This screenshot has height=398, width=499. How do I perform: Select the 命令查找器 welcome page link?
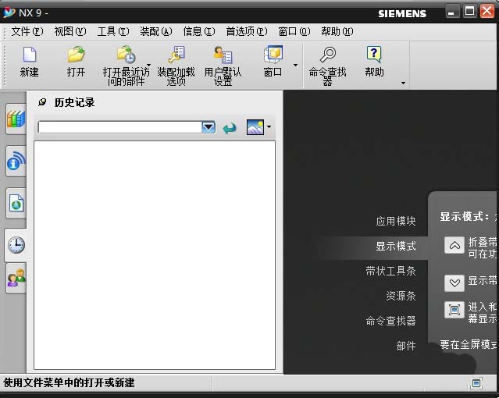coord(390,321)
